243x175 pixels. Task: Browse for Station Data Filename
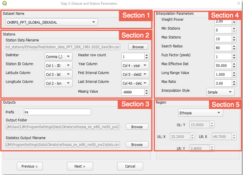tap(138, 47)
